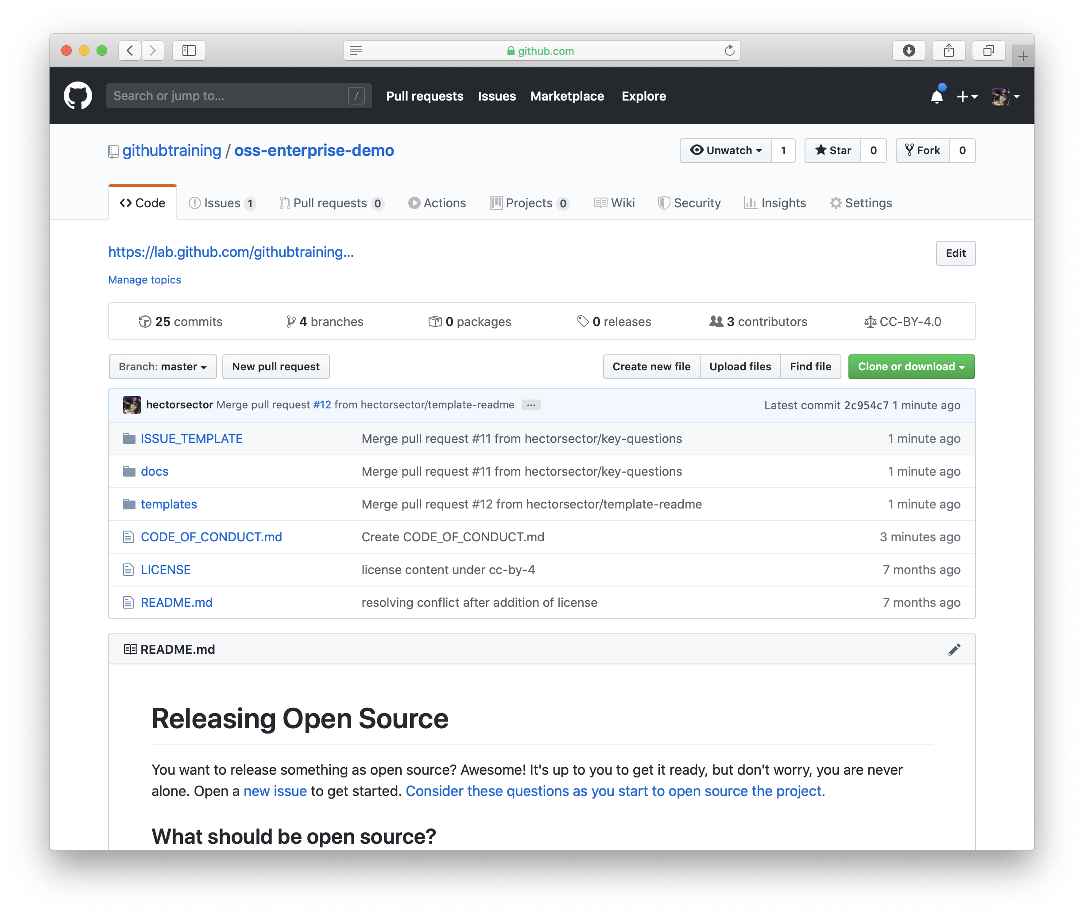
Task: View the CC-BY-4.0 license
Action: (902, 322)
